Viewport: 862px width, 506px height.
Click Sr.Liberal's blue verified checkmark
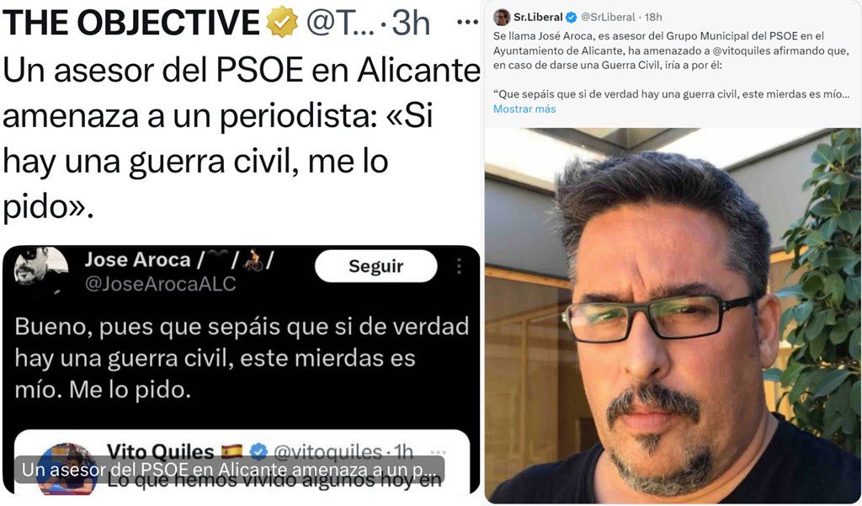[572, 18]
